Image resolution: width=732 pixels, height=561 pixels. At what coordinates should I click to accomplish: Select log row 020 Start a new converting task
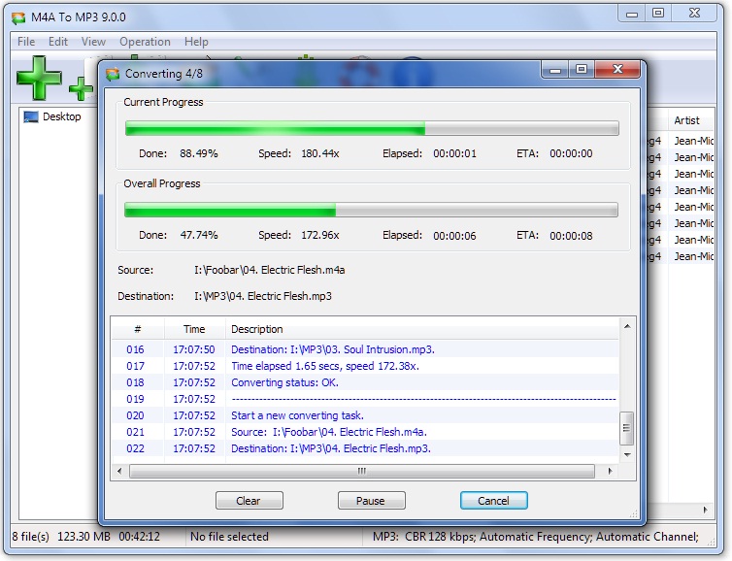[x=366, y=415]
